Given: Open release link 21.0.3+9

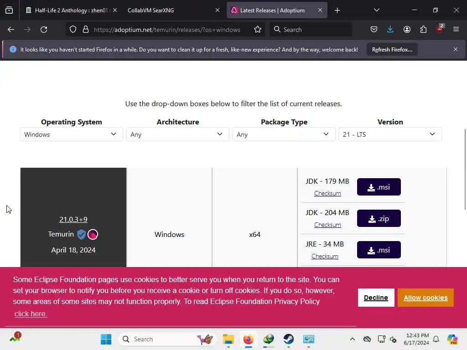Looking at the screenshot, I should (73, 219).
